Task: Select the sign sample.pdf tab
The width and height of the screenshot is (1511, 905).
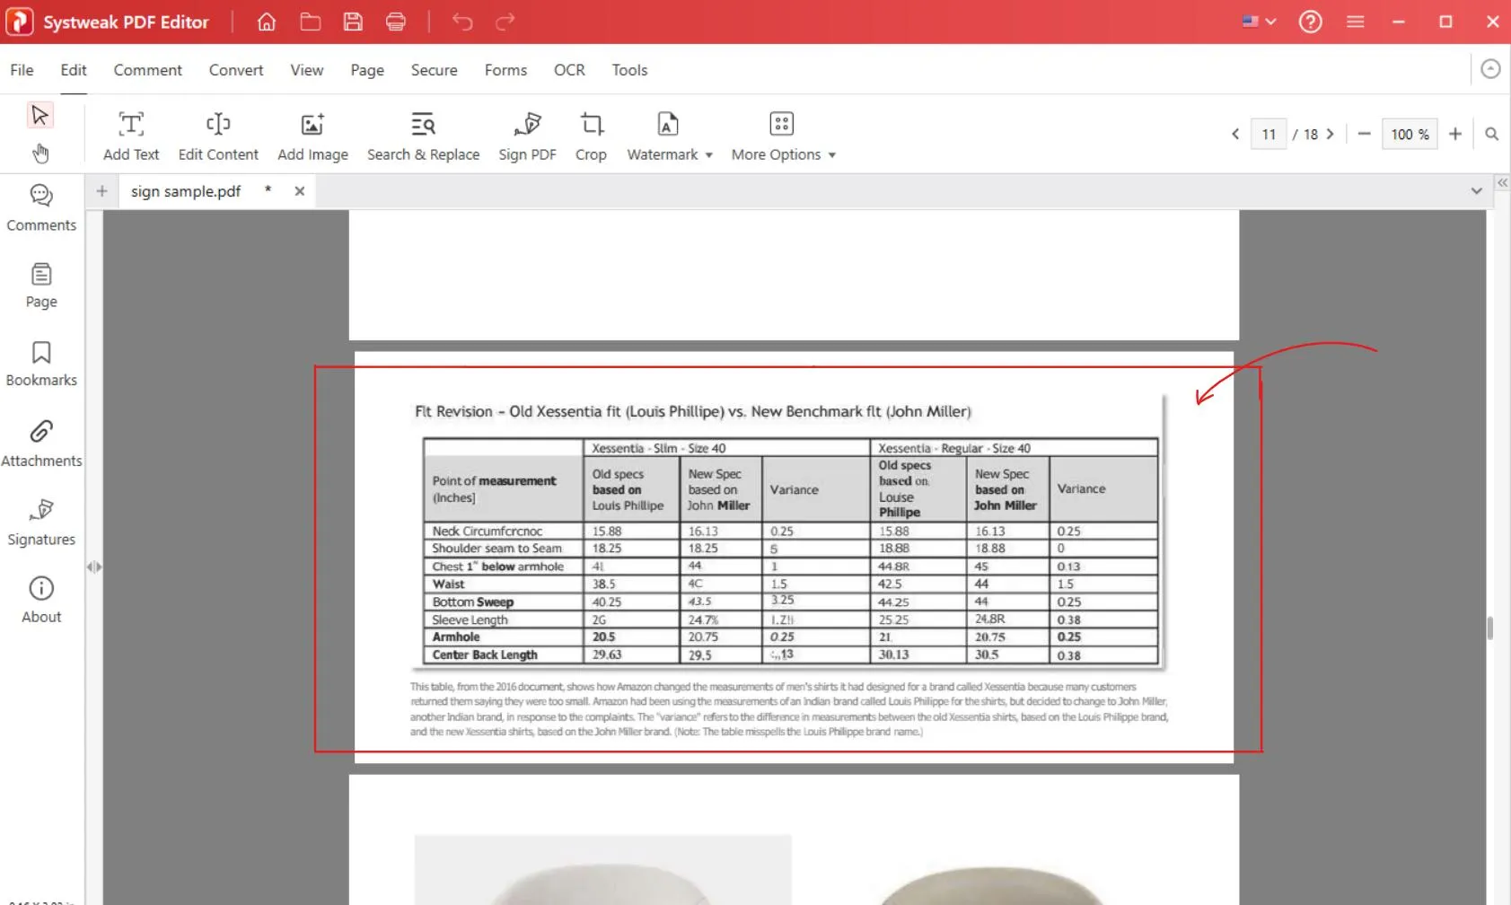Action: 186,191
